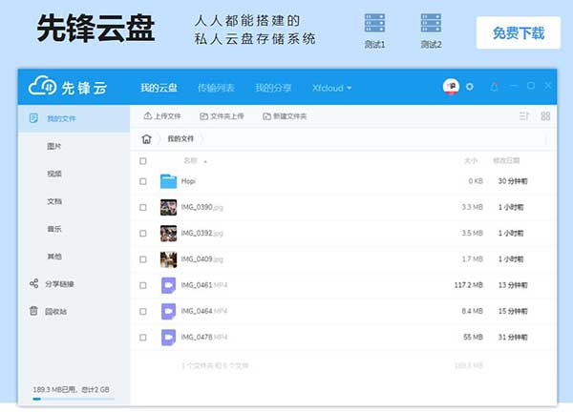Select the checkbox beside IMG_0478.MP4
This screenshot has width=573, height=412.
click(x=143, y=337)
